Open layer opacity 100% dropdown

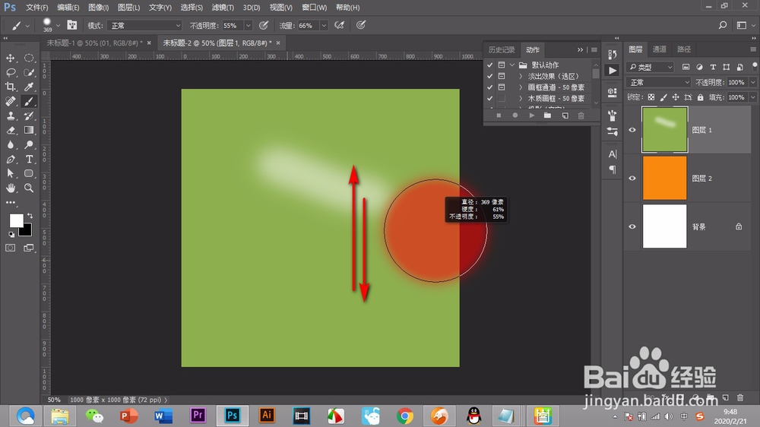point(752,82)
